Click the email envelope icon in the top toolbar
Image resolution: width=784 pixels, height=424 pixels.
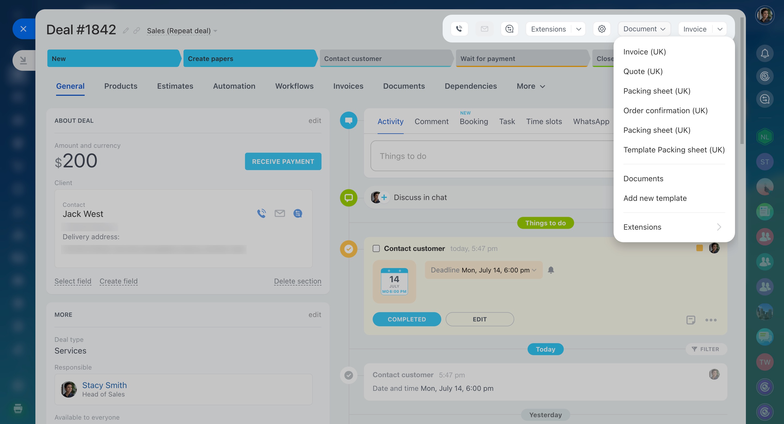pos(484,29)
